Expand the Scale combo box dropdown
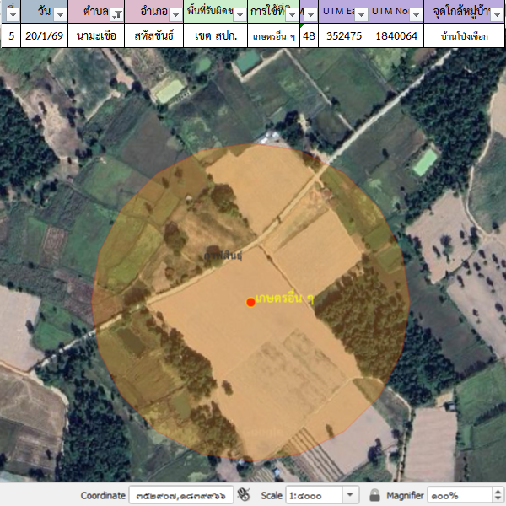 click(x=352, y=495)
